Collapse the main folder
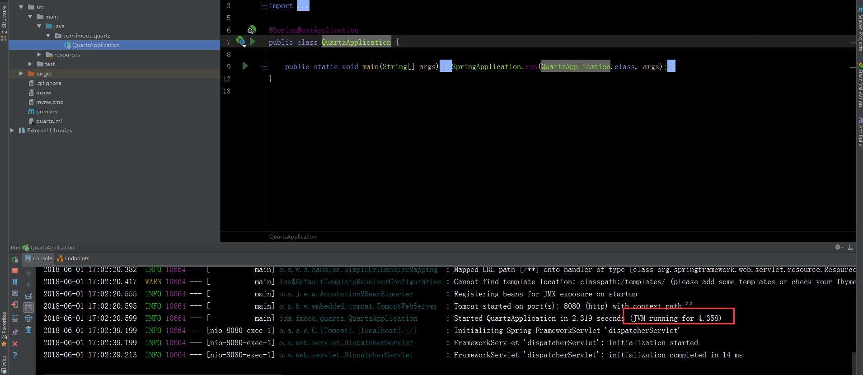 click(x=30, y=17)
